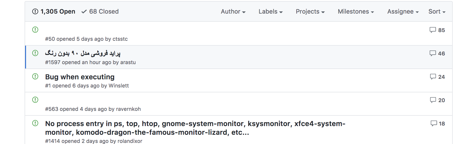Click open issue icon beside Bug when executing
468x144 pixels.
(35, 76)
